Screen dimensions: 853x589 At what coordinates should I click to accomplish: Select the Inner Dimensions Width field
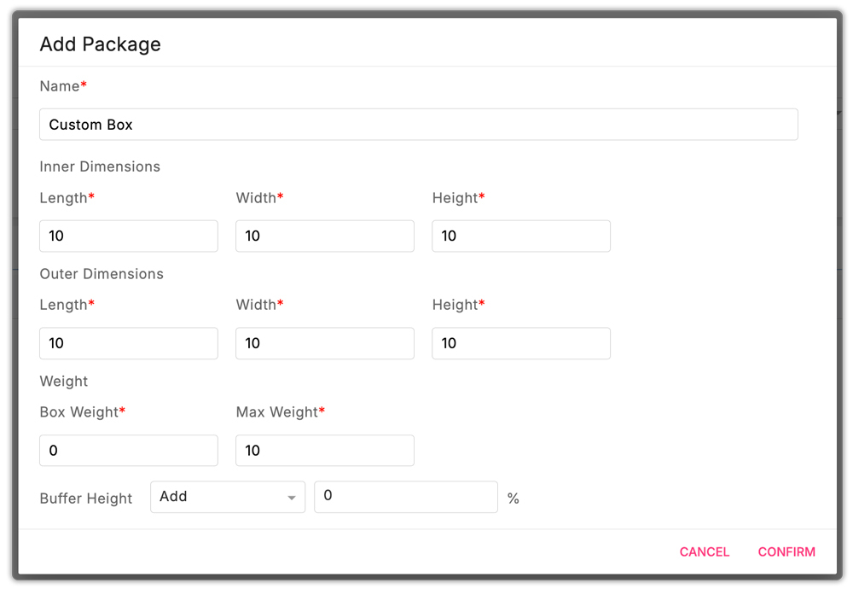point(324,236)
